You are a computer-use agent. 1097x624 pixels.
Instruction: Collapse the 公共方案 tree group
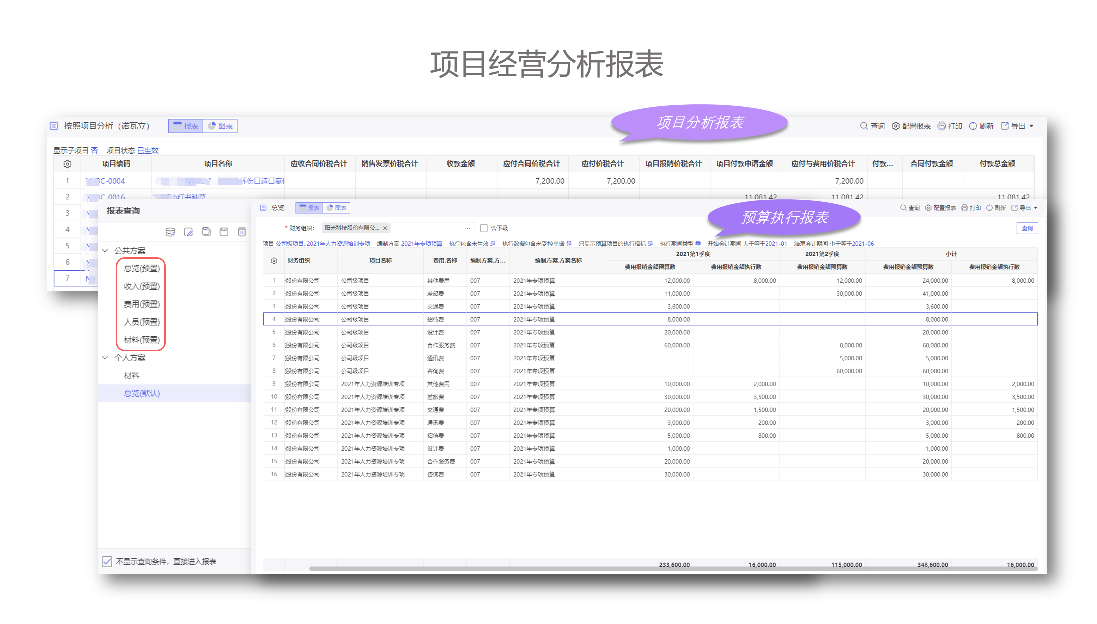coord(105,250)
